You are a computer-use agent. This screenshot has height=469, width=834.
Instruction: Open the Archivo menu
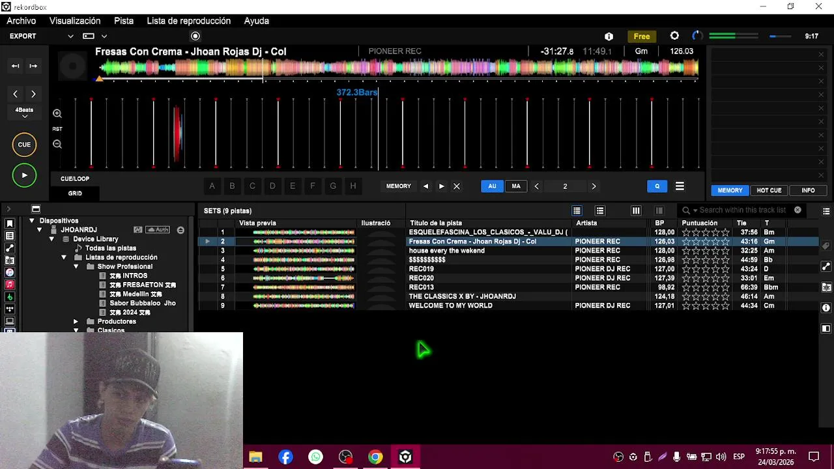(x=22, y=21)
